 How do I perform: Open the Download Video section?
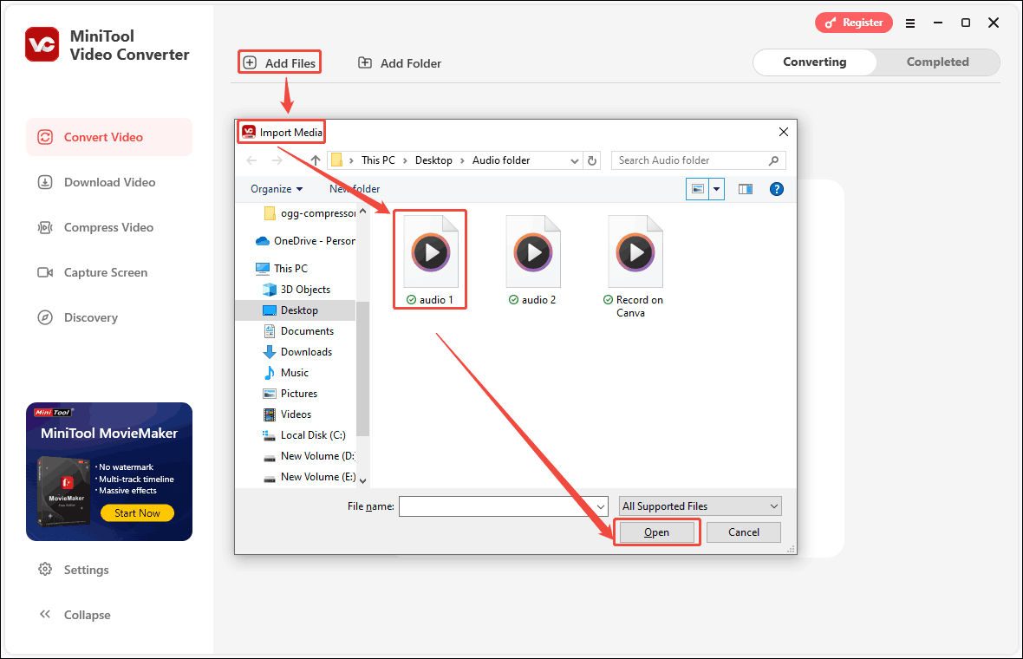(109, 182)
